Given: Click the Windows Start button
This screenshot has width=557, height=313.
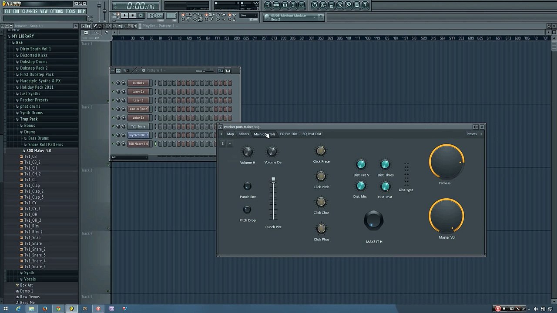Looking at the screenshot, I should click(5, 309).
